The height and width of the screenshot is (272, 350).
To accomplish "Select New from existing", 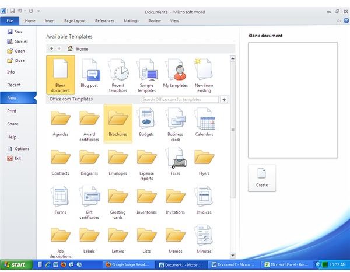I will pyautogui.click(x=204, y=75).
